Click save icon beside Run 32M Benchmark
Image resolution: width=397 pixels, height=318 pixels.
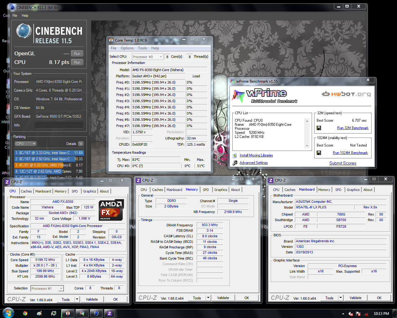pos(319,128)
